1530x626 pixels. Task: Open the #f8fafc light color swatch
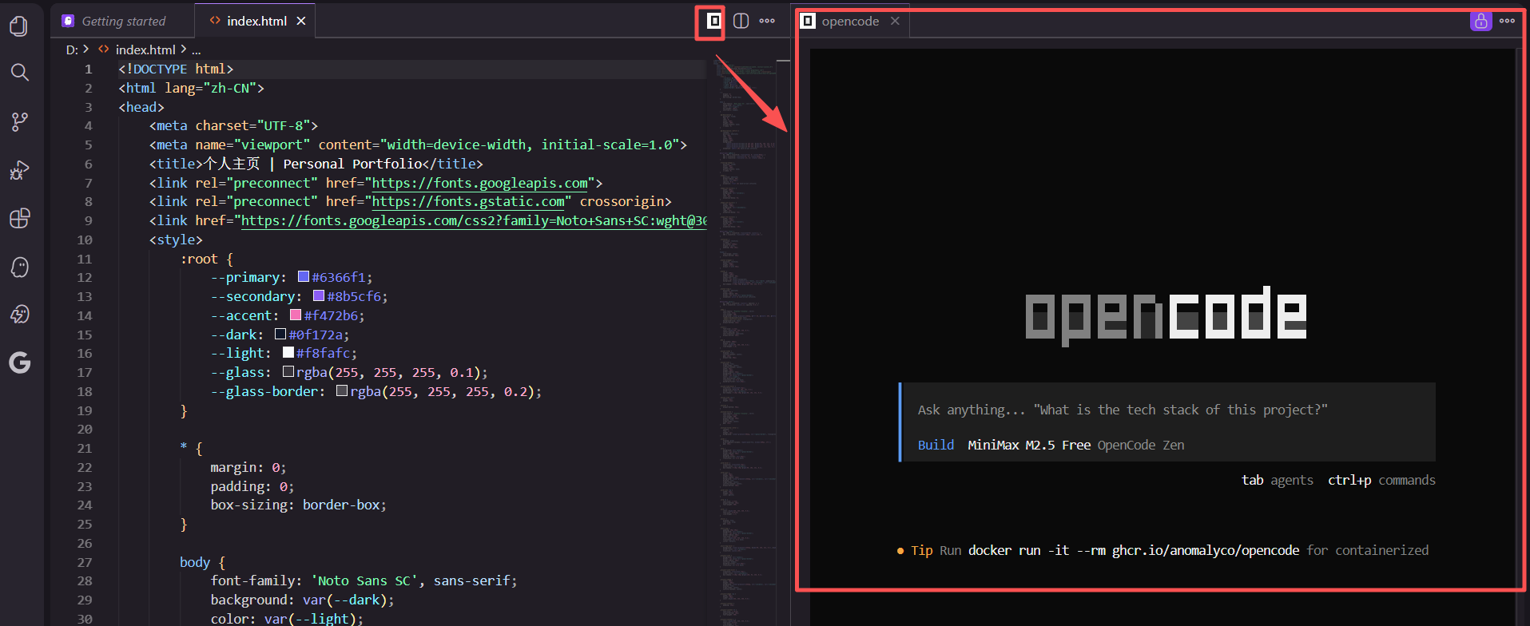coord(288,353)
